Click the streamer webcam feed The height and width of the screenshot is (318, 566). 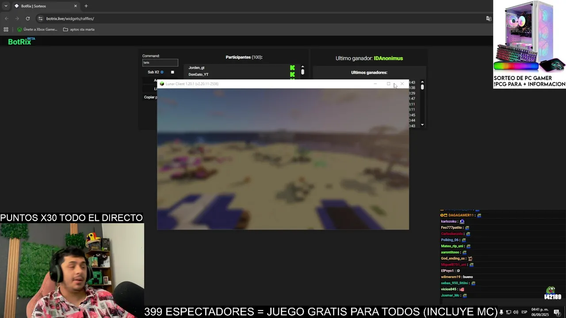pos(72,270)
